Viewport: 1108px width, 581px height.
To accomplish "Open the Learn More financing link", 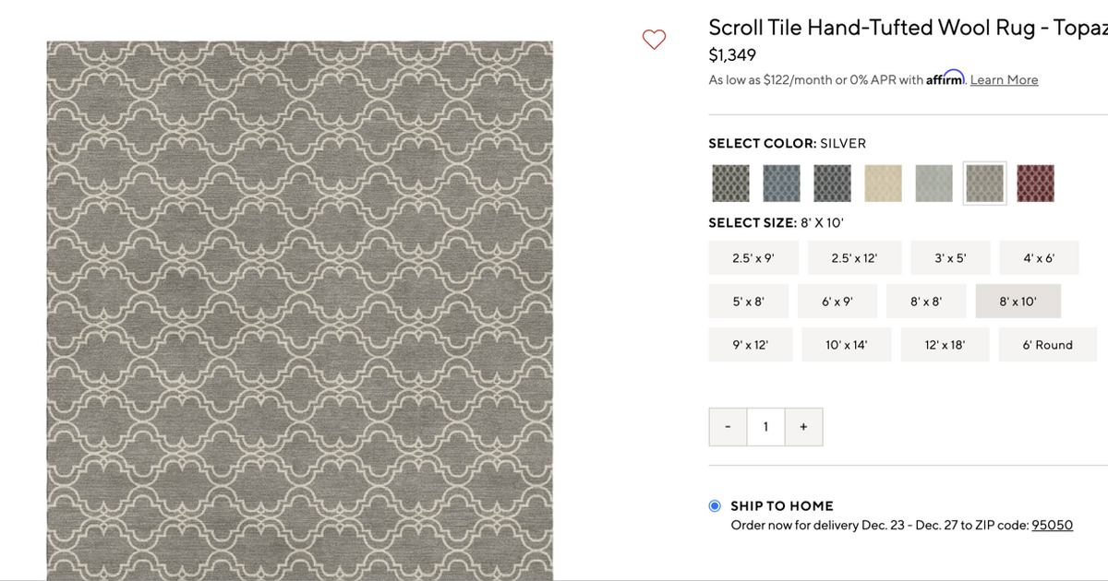I will coord(1004,79).
